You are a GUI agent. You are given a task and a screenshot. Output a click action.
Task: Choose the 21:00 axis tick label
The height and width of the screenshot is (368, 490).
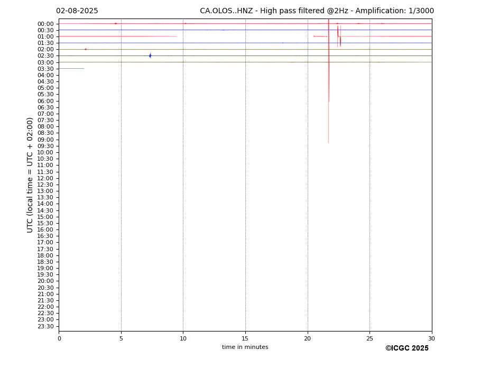click(x=45, y=294)
